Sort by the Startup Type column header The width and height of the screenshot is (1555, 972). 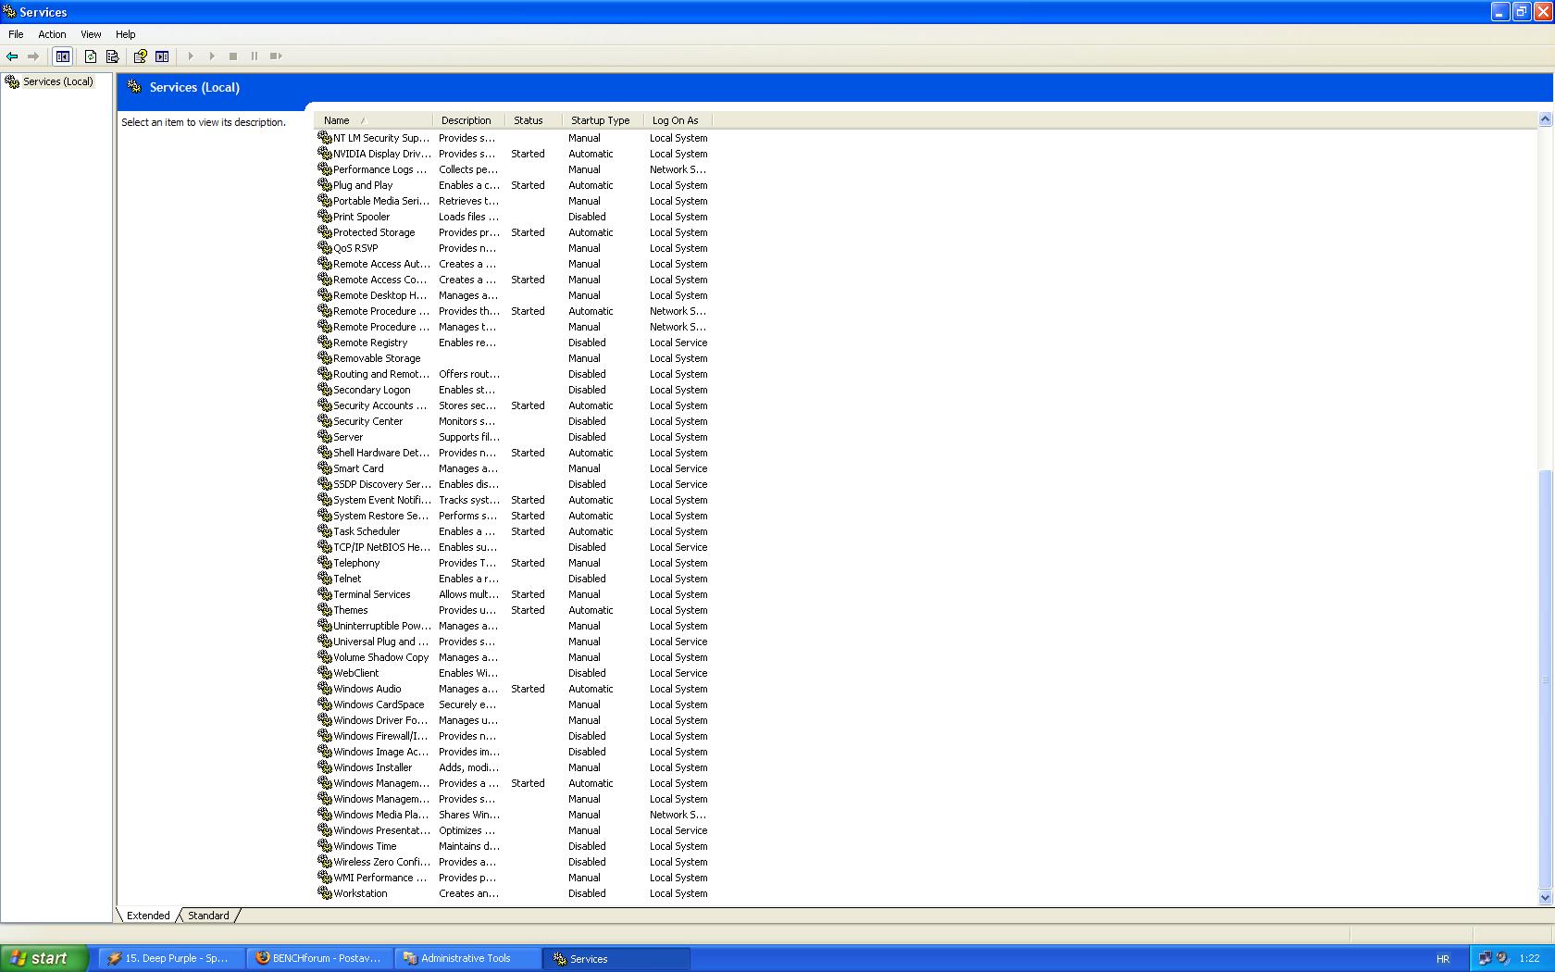600,120
